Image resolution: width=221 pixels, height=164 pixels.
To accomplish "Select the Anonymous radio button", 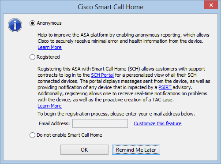I will pos(32,23).
